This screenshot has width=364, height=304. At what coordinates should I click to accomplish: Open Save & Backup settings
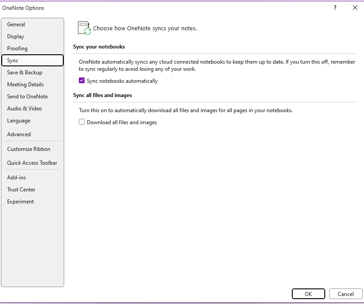pos(32,73)
